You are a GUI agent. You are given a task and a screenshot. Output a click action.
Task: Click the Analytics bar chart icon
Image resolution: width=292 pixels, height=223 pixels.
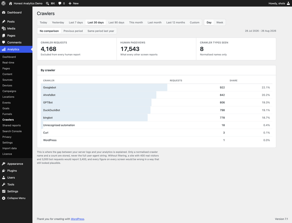click(4, 49)
